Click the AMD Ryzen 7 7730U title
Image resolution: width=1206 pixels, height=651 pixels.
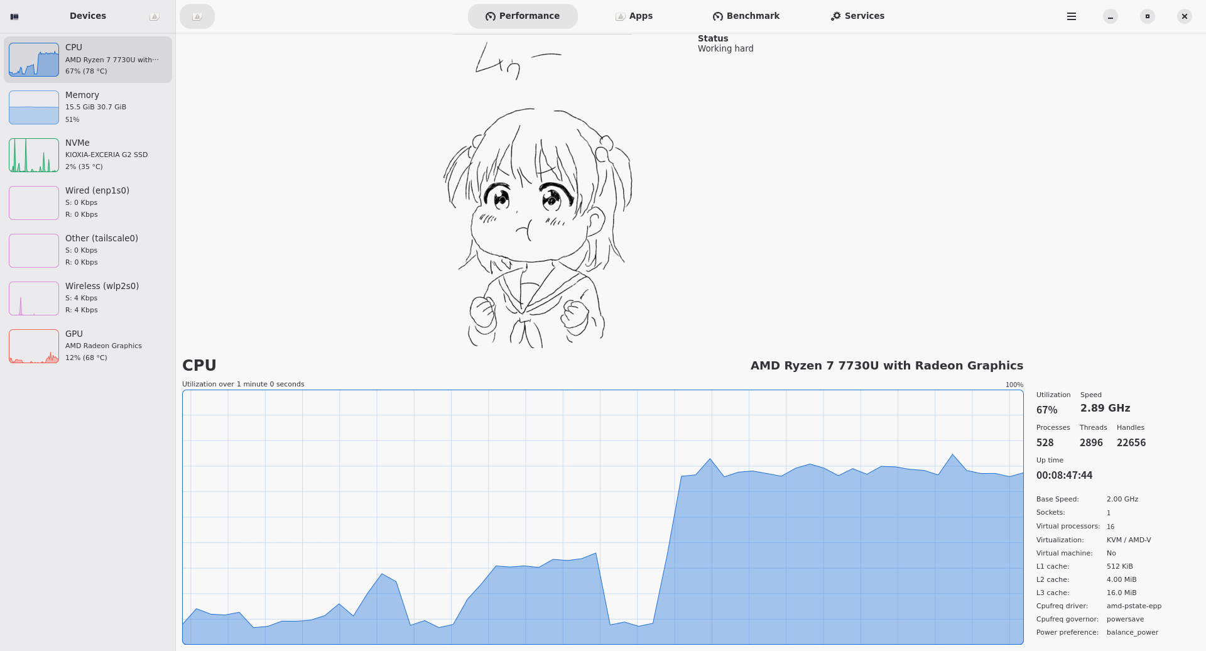886,365
